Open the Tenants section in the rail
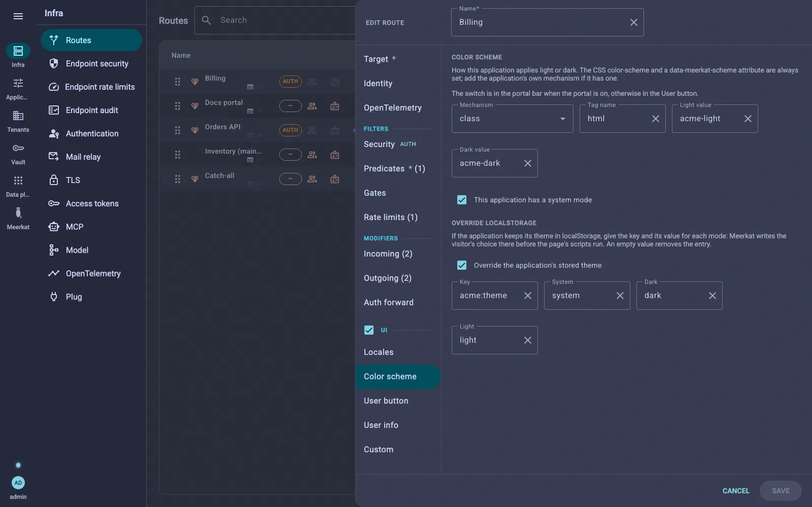 coord(18,121)
